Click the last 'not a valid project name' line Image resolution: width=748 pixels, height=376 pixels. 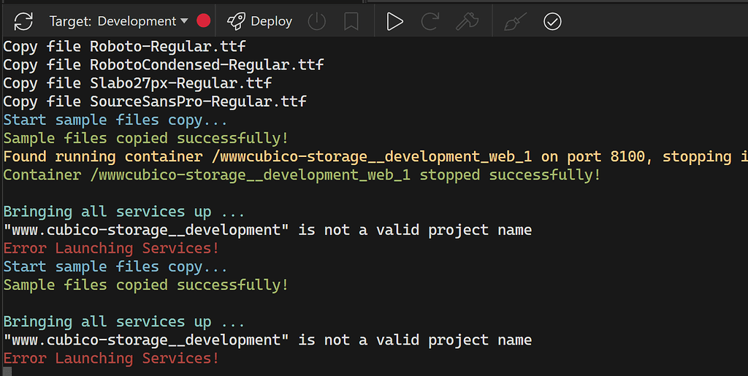267,339
